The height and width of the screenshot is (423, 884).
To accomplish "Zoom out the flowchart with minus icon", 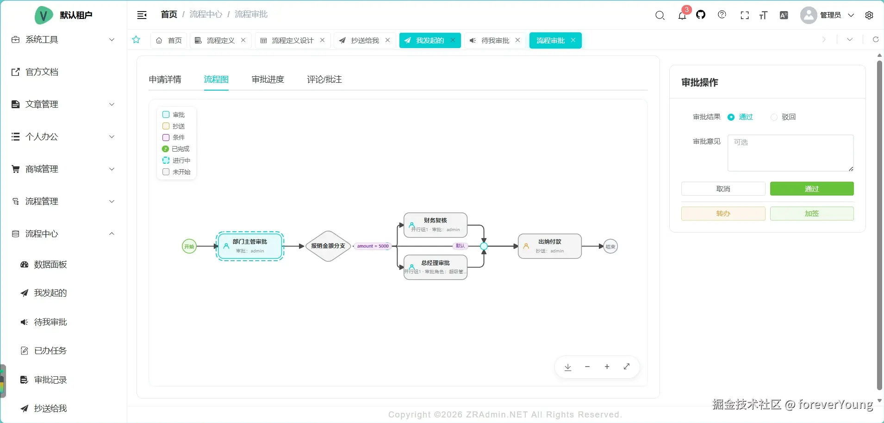I will coord(587,367).
